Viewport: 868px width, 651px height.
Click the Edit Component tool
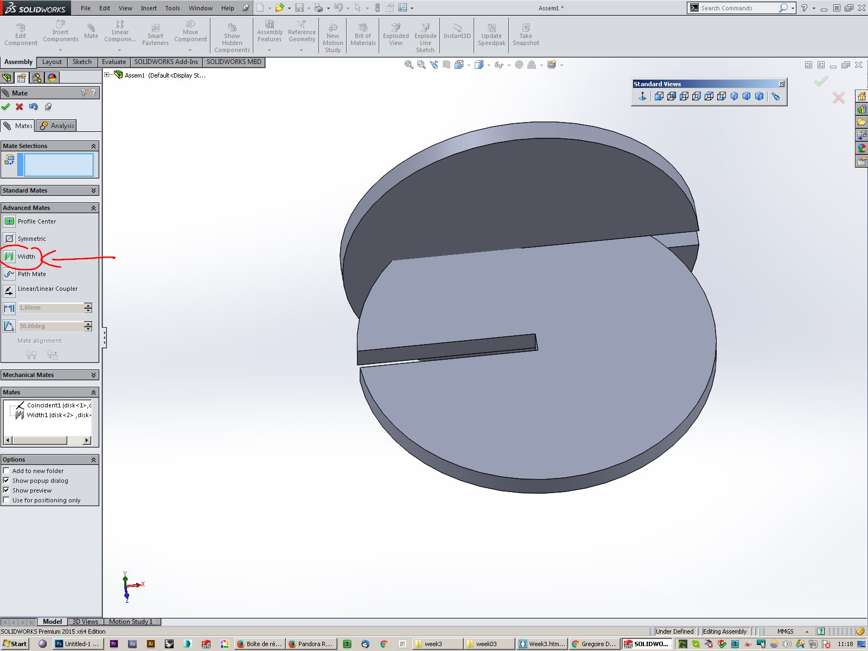coord(21,35)
